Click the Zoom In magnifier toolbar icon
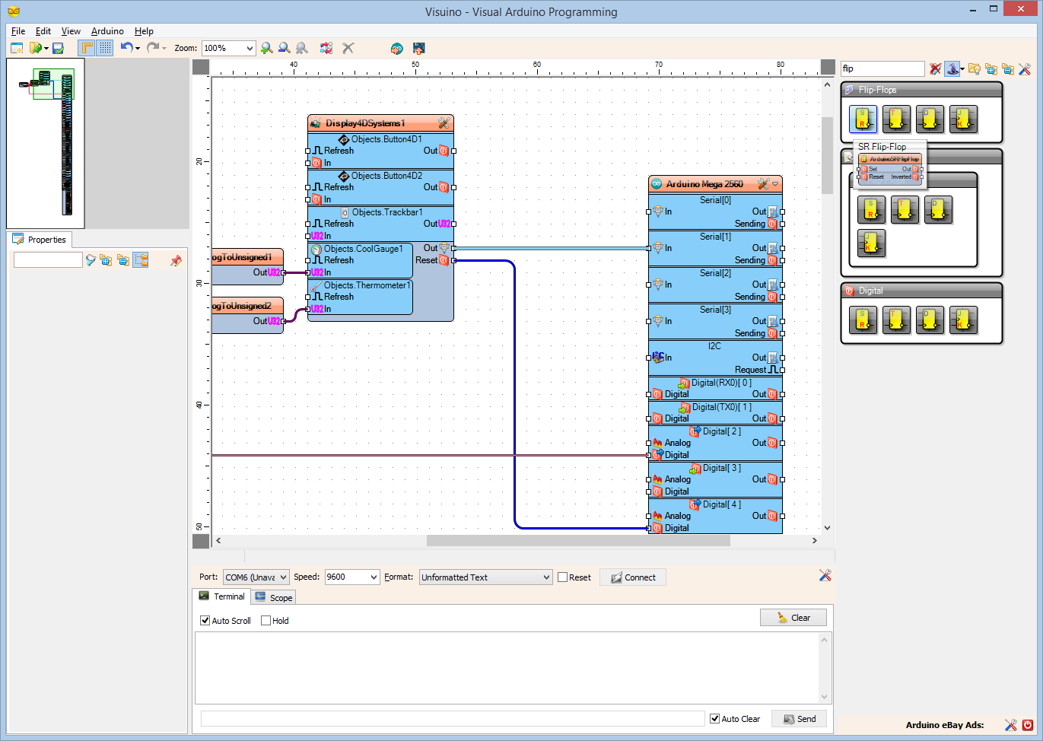The width and height of the screenshot is (1043, 741). tap(267, 47)
